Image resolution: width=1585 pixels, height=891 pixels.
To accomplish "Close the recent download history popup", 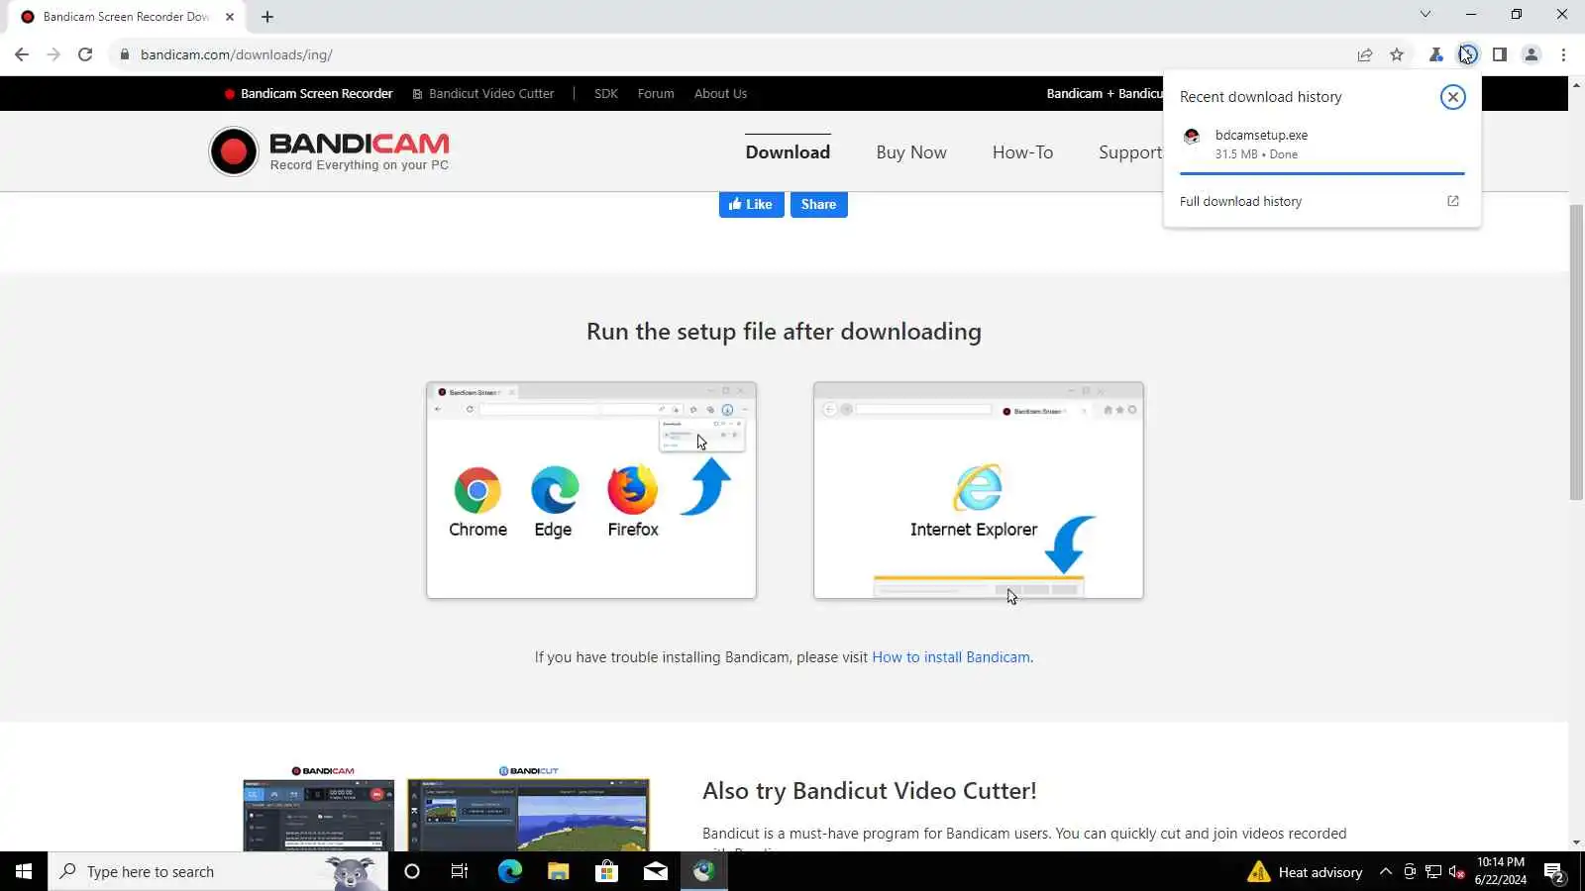I will click(1453, 97).
